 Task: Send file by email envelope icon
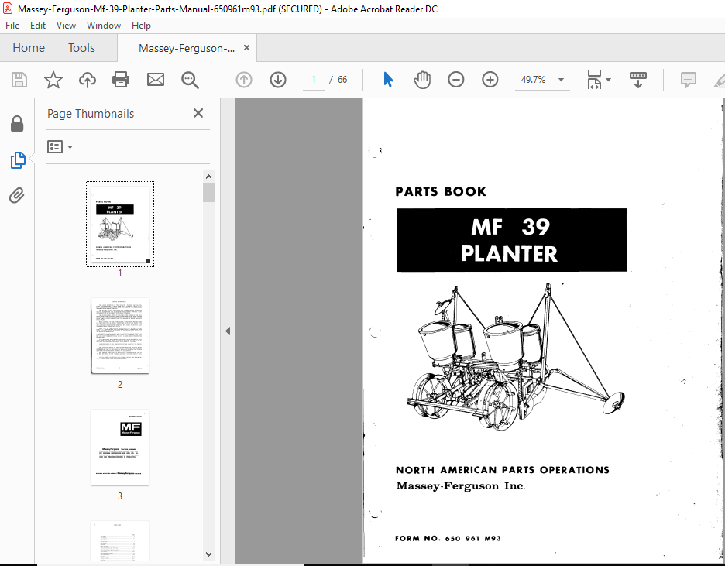point(156,80)
